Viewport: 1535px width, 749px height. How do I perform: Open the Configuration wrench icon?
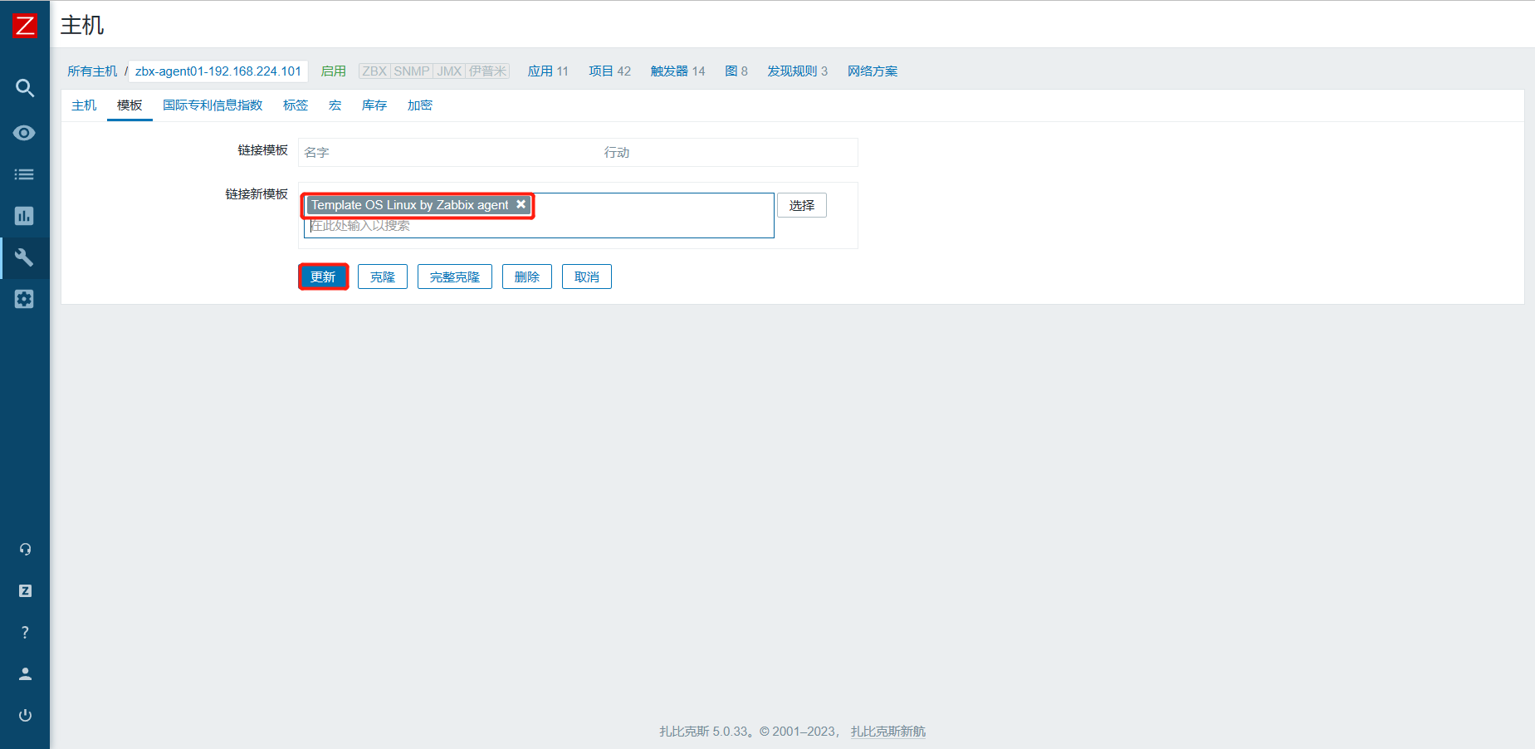click(25, 257)
